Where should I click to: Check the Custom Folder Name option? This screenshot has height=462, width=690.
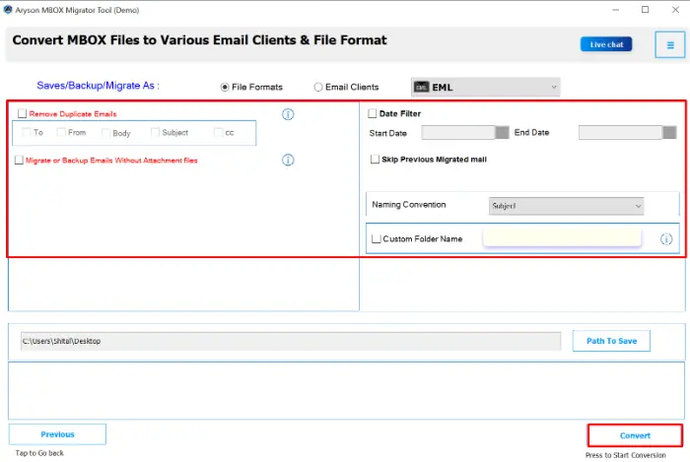(377, 238)
